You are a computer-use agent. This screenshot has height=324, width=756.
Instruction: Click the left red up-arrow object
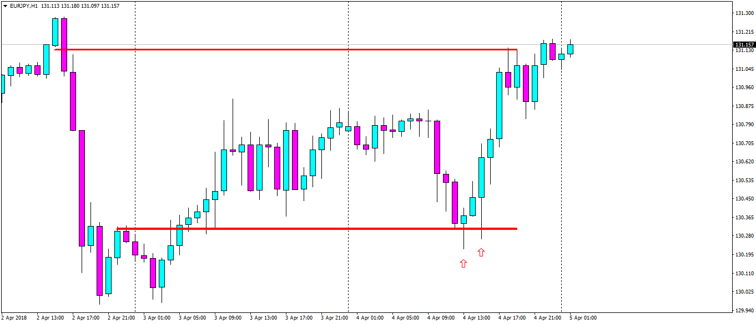click(x=463, y=263)
